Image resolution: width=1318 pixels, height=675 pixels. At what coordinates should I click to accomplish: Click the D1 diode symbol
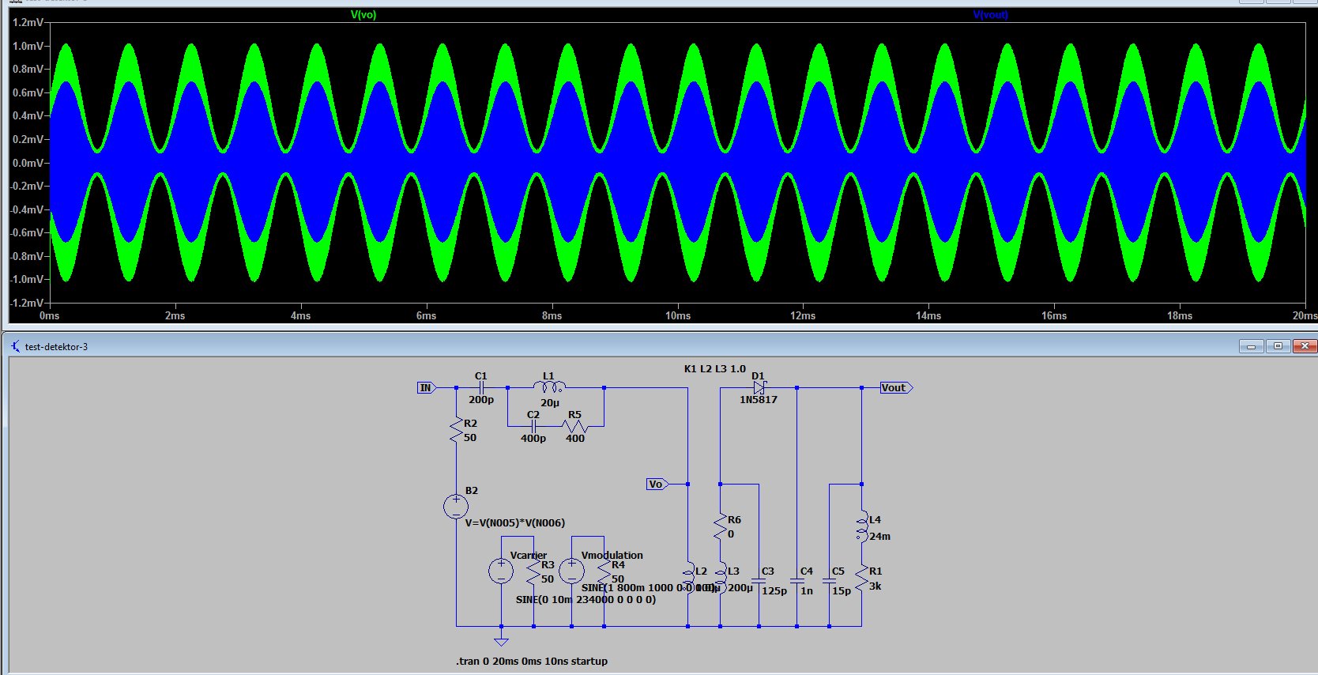tap(759, 388)
